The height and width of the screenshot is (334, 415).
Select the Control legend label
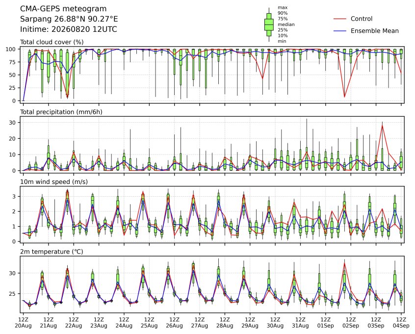click(361, 19)
